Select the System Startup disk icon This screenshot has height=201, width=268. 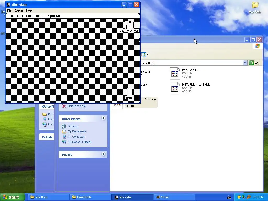pyautogui.click(x=129, y=25)
